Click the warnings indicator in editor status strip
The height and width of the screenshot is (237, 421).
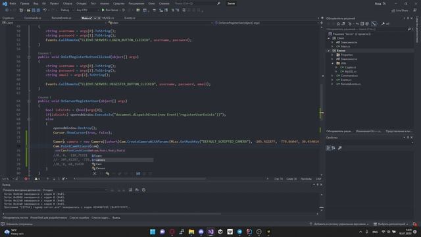point(37,178)
